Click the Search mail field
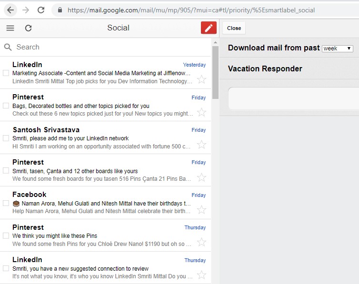This screenshot has height=284, width=359. pos(105,47)
